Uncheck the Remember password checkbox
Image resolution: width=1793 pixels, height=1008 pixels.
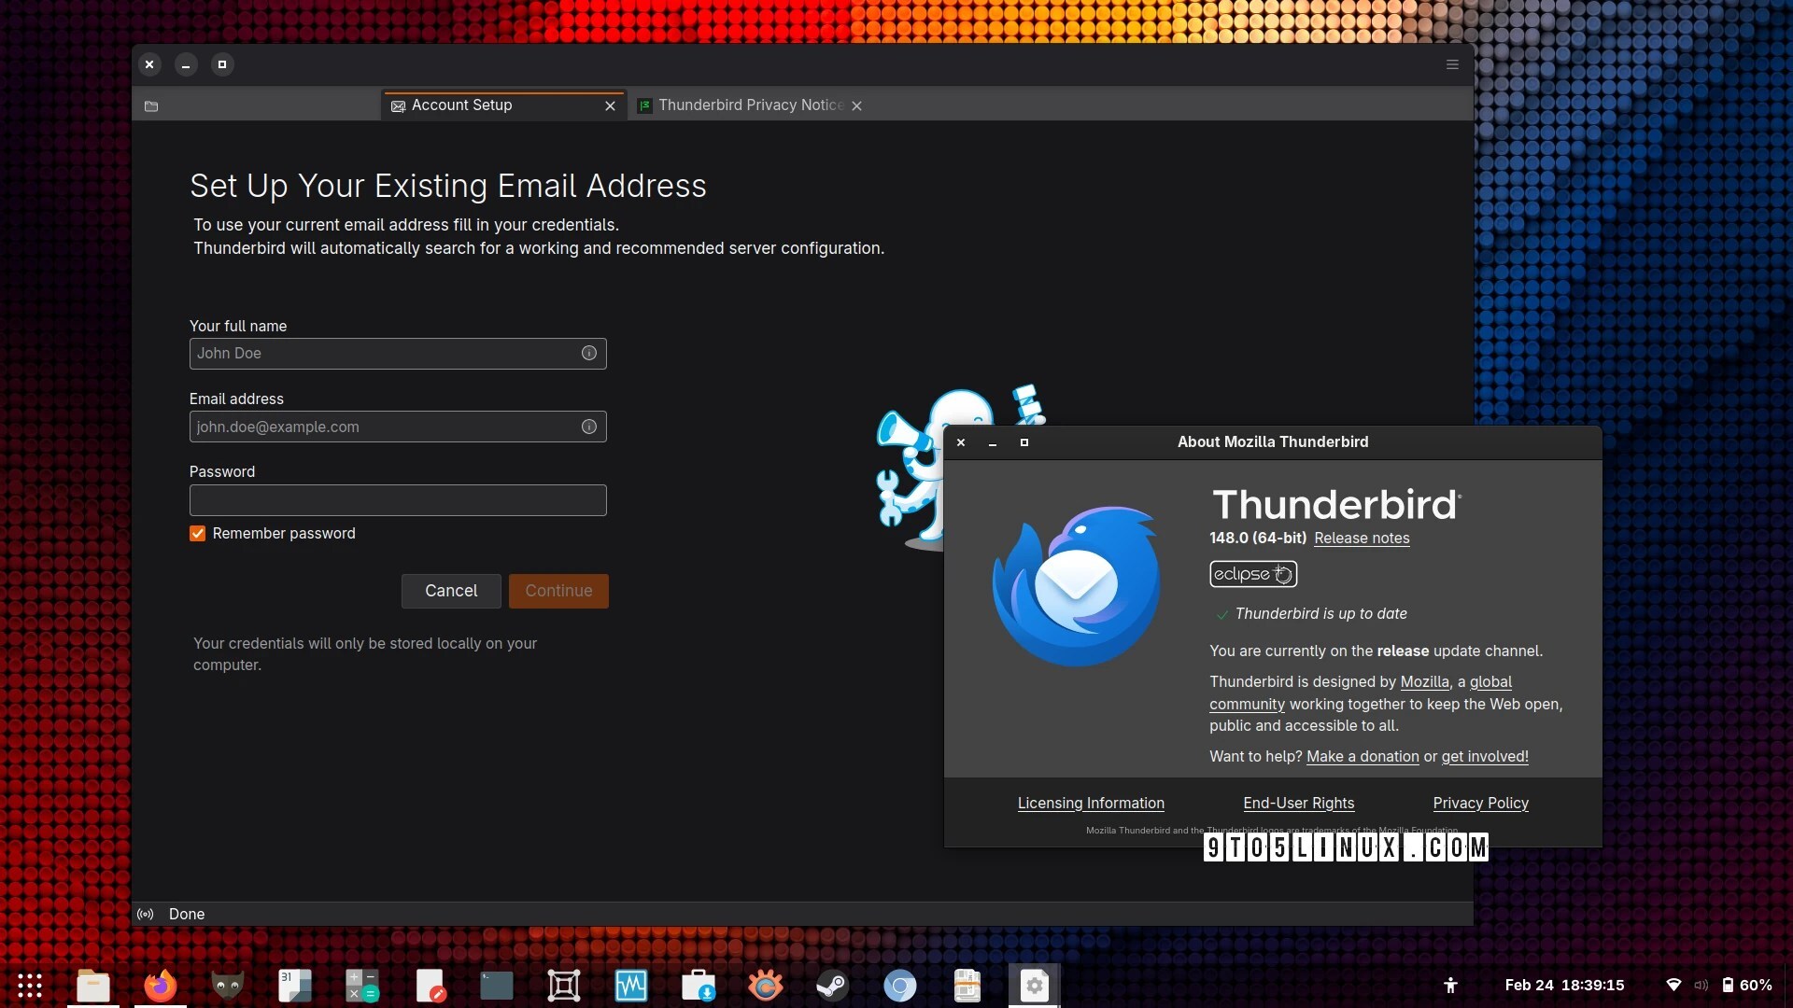tap(198, 534)
